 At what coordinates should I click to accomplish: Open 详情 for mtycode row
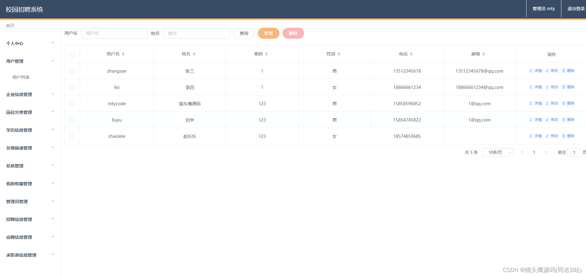[535, 103]
